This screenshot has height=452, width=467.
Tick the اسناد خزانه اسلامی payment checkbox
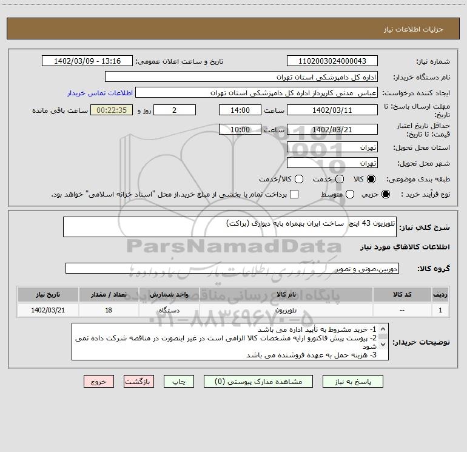[294, 194]
